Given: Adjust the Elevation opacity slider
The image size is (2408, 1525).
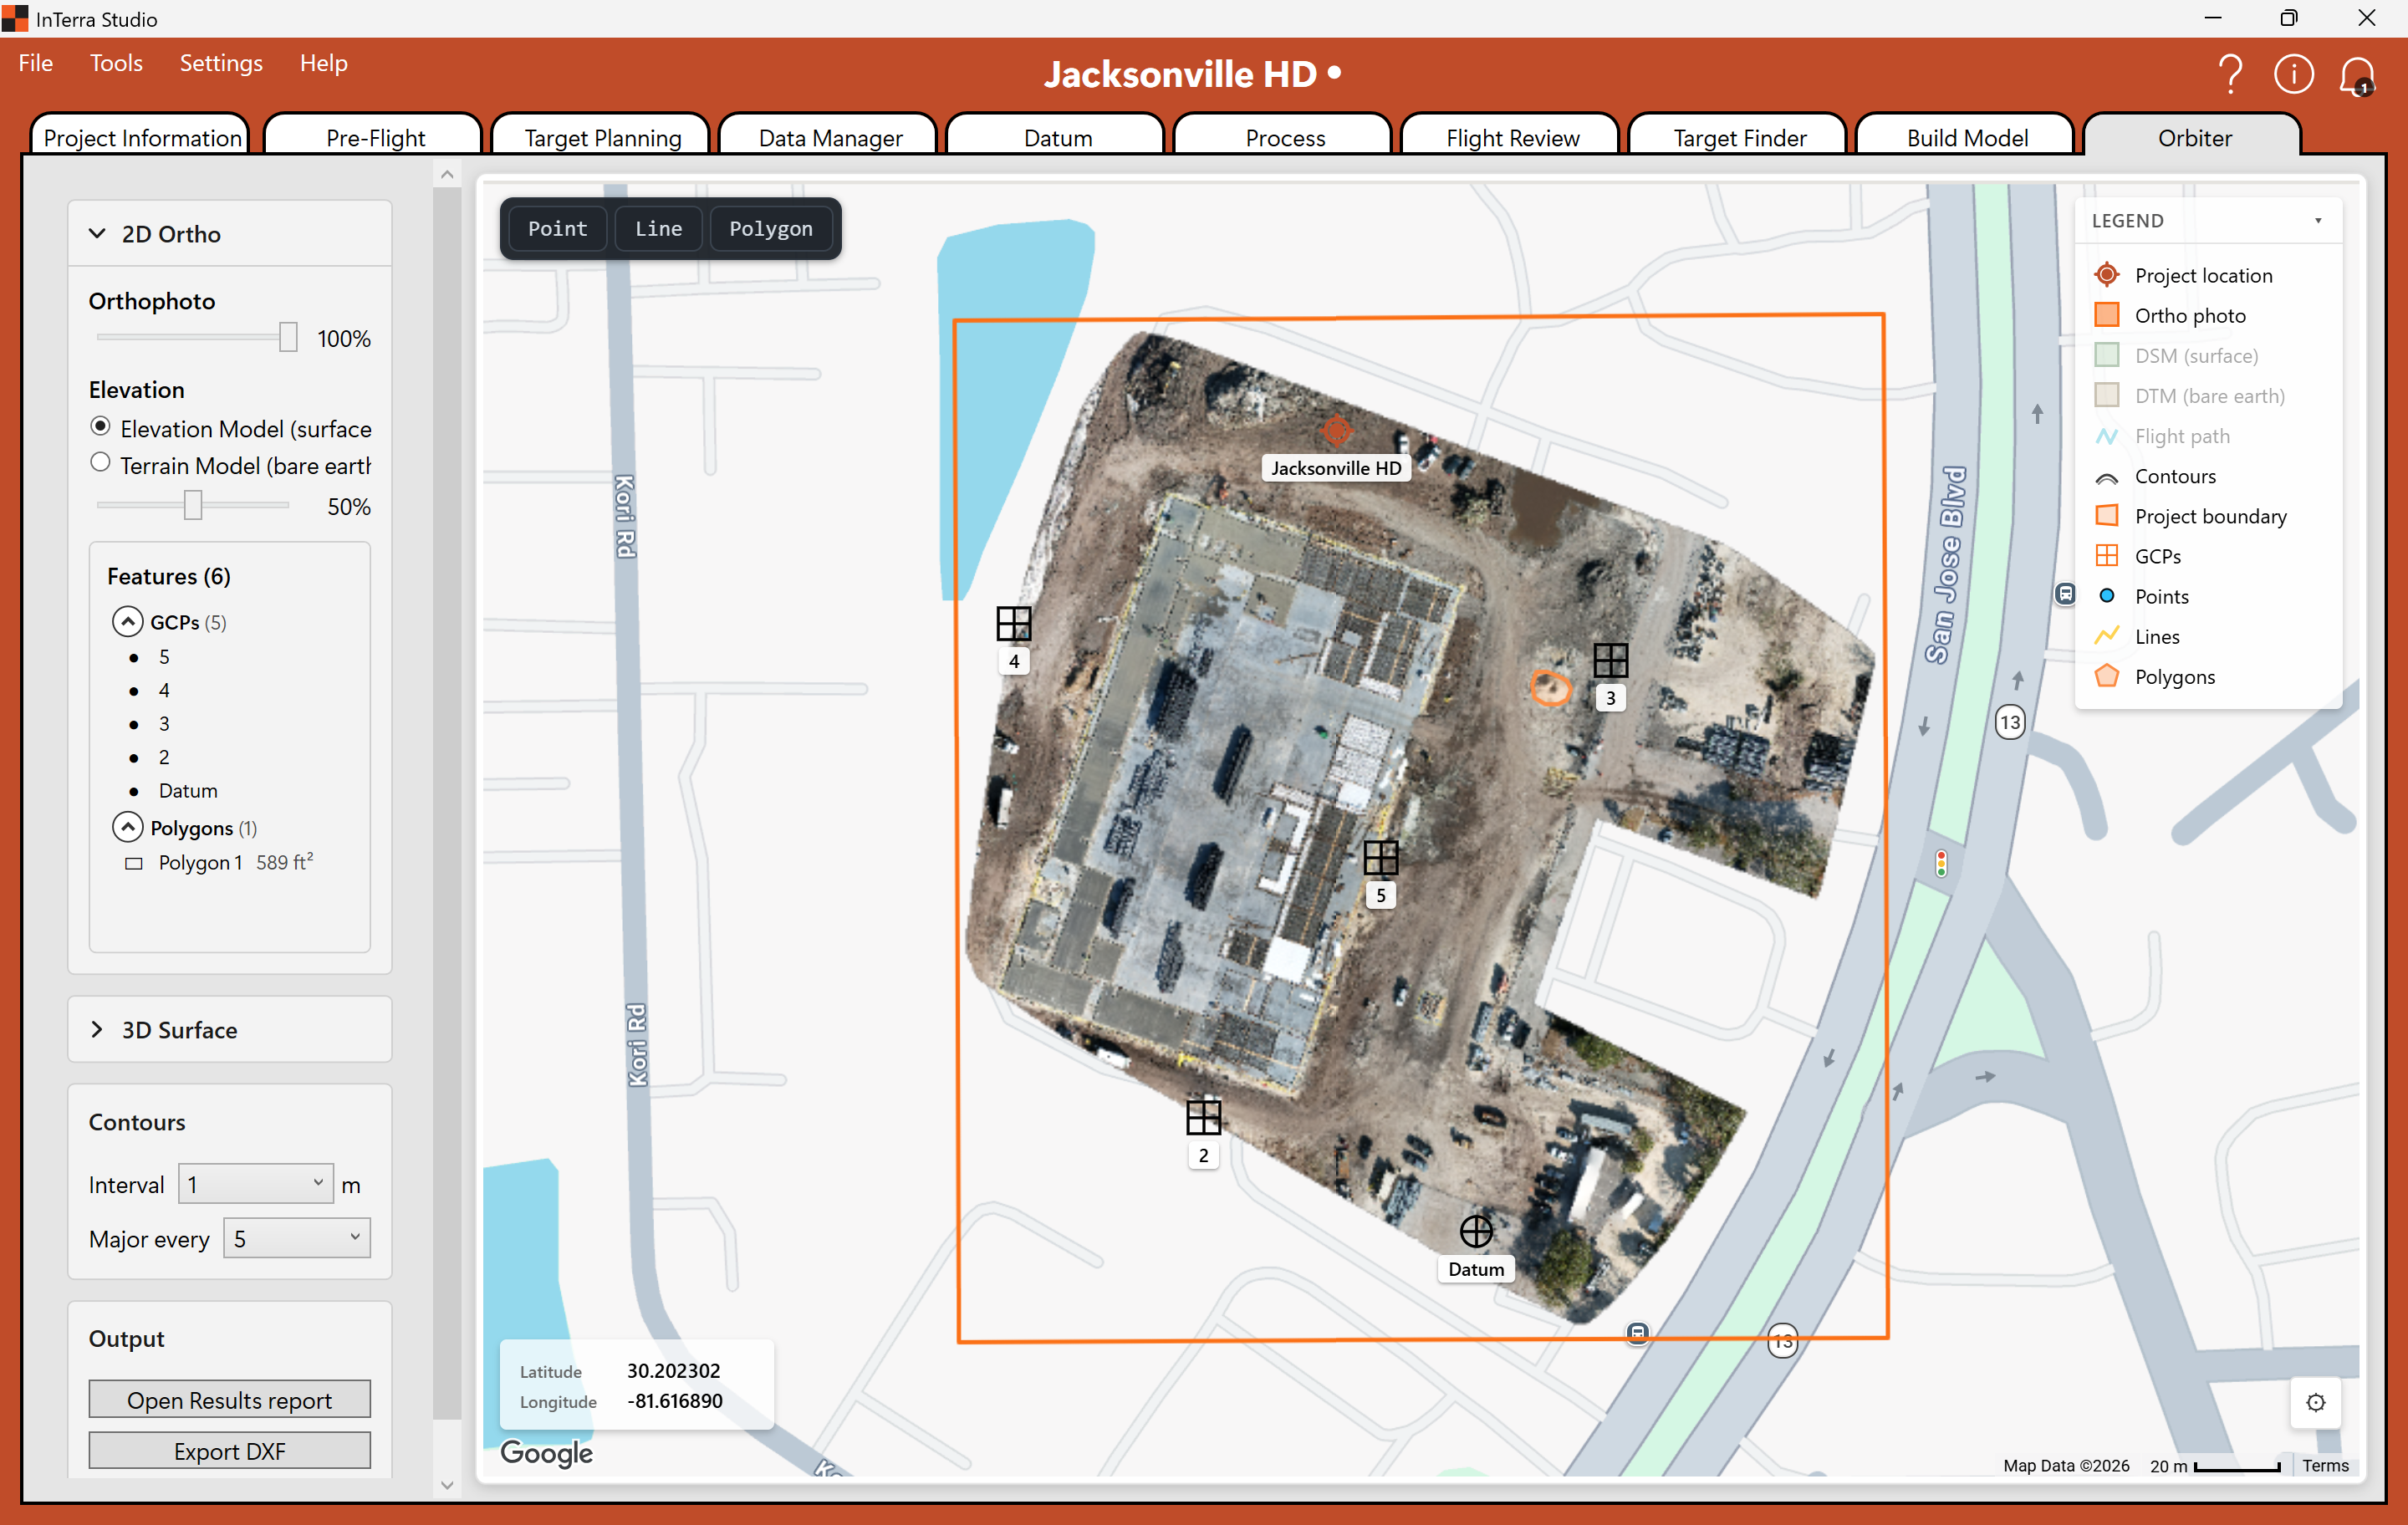Looking at the screenshot, I should tap(193, 505).
